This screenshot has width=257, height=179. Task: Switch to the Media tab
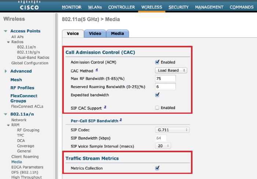point(117,33)
